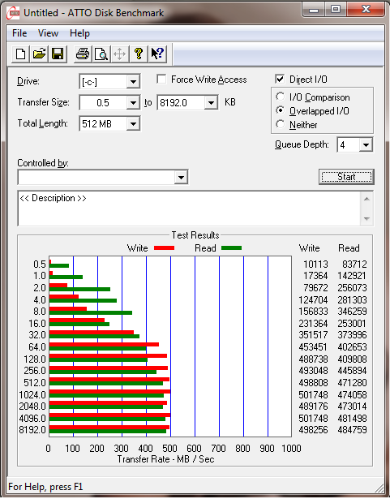Close the ATTO Disk Benchmark window

tap(366, 10)
